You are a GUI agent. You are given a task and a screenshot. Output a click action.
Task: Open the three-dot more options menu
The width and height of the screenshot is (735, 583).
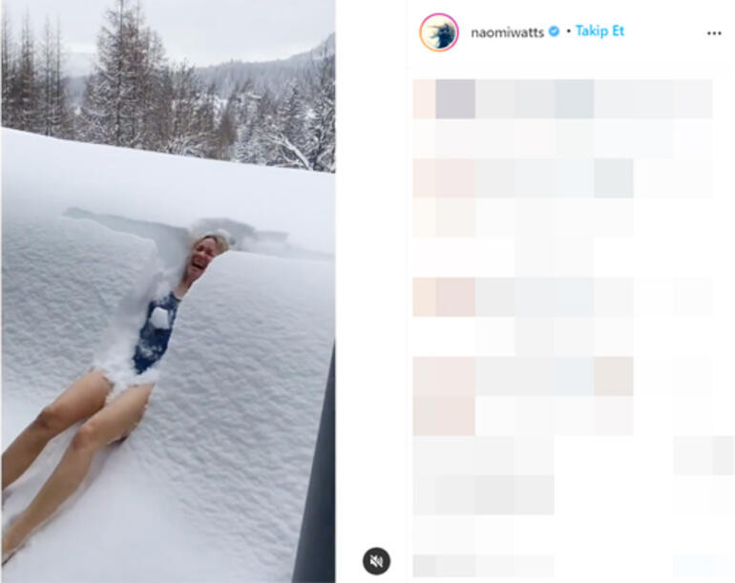point(714,33)
